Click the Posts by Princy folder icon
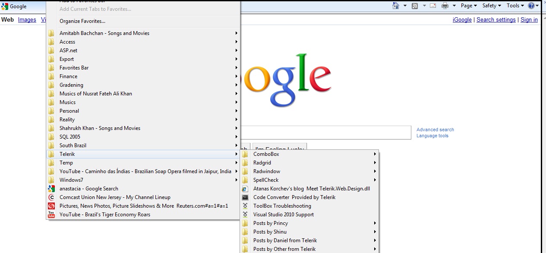Screen dimensions: 546x253 [x=245, y=223]
